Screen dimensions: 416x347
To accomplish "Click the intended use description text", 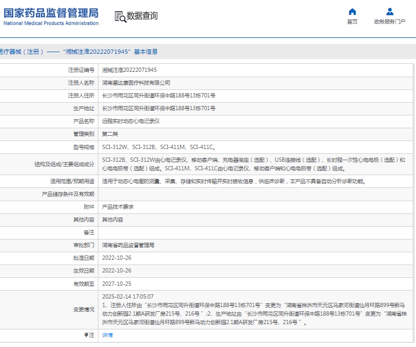I will point(234,181).
